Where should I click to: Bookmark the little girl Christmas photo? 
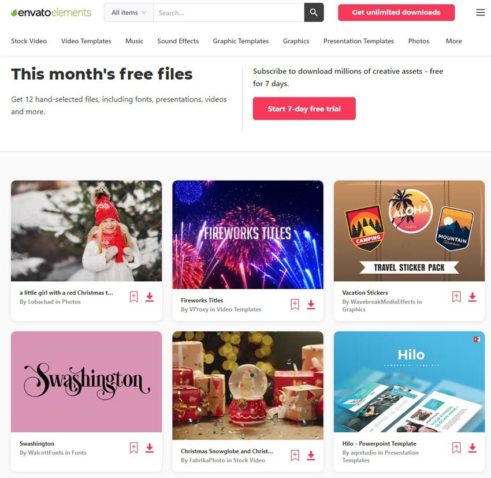(x=133, y=297)
